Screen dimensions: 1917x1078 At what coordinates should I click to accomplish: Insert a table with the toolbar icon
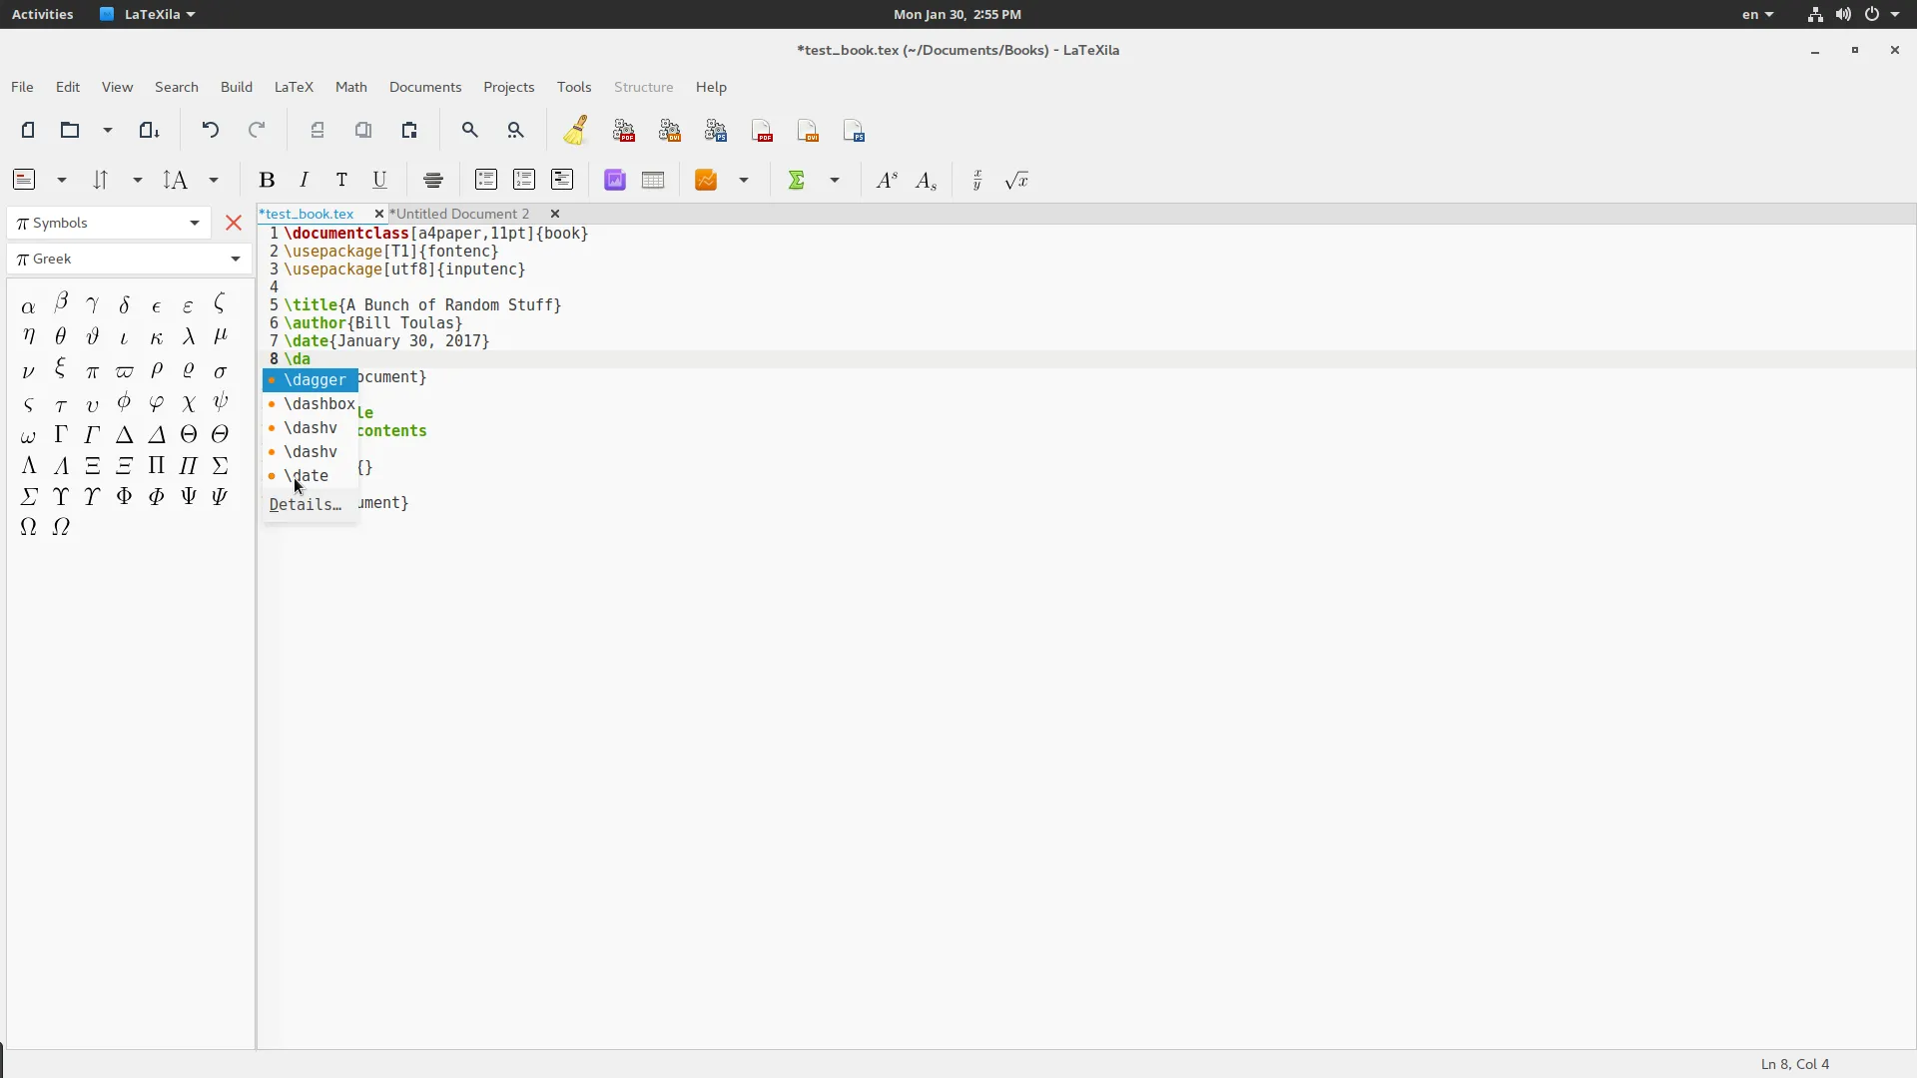(653, 181)
